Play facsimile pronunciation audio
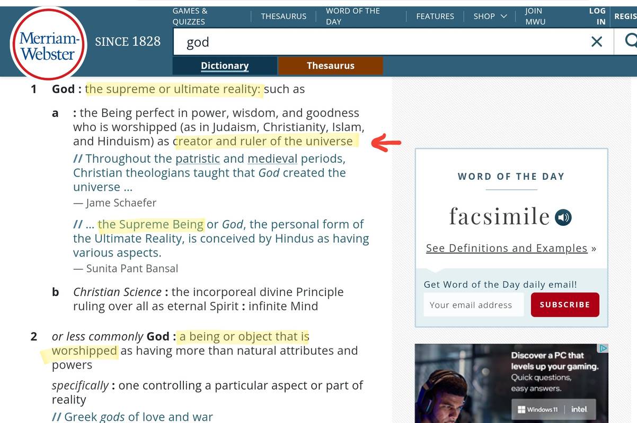The height and width of the screenshot is (423, 637). pos(563,217)
